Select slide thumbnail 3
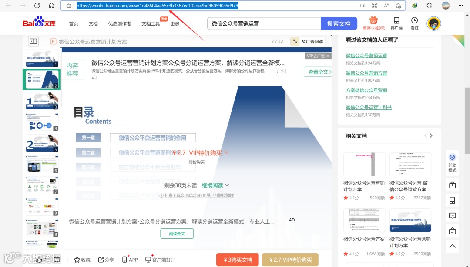Screen dimensions: 470x267 tap(42, 100)
